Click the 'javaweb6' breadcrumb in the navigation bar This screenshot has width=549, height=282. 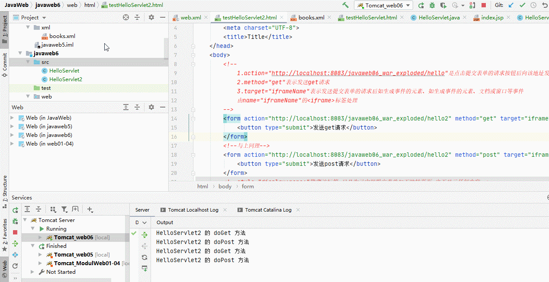pos(48,5)
